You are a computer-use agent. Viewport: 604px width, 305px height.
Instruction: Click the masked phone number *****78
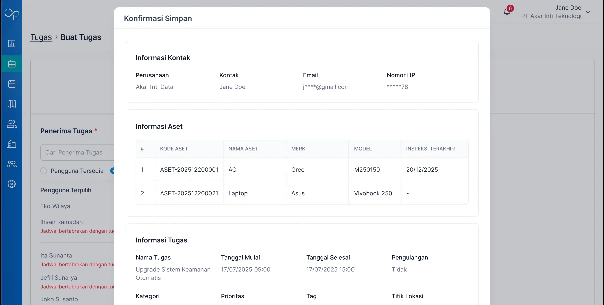[x=397, y=87]
